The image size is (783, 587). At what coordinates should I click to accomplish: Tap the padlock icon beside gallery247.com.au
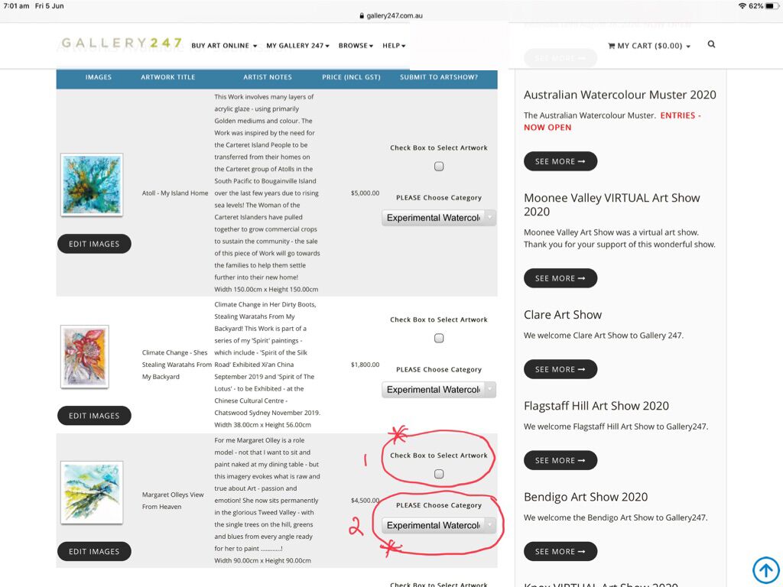(x=362, y=15)
